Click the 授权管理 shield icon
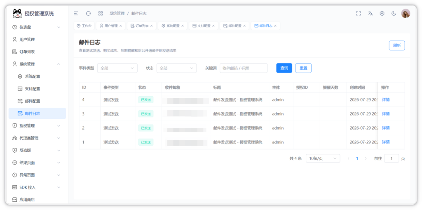Screen dimensions: 422x210 (15, 125)
